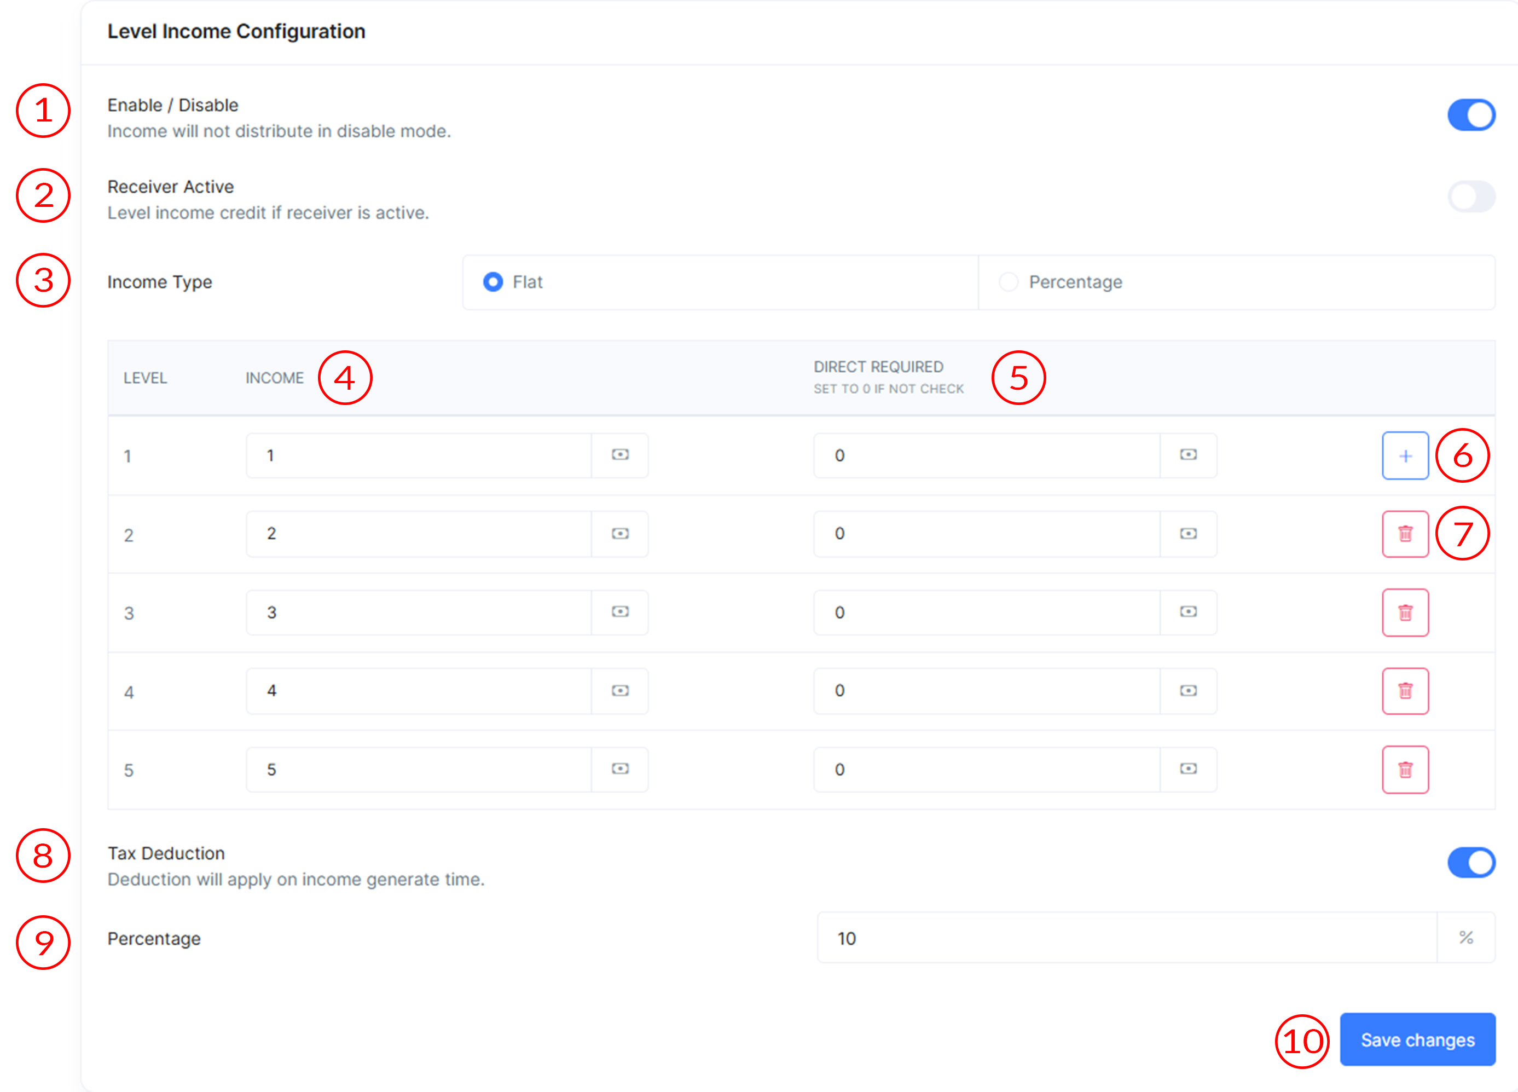Click the Save changes button
This screenshot has width=1518, height=1092.
pyautogui.click(x=1417, y=1040)
